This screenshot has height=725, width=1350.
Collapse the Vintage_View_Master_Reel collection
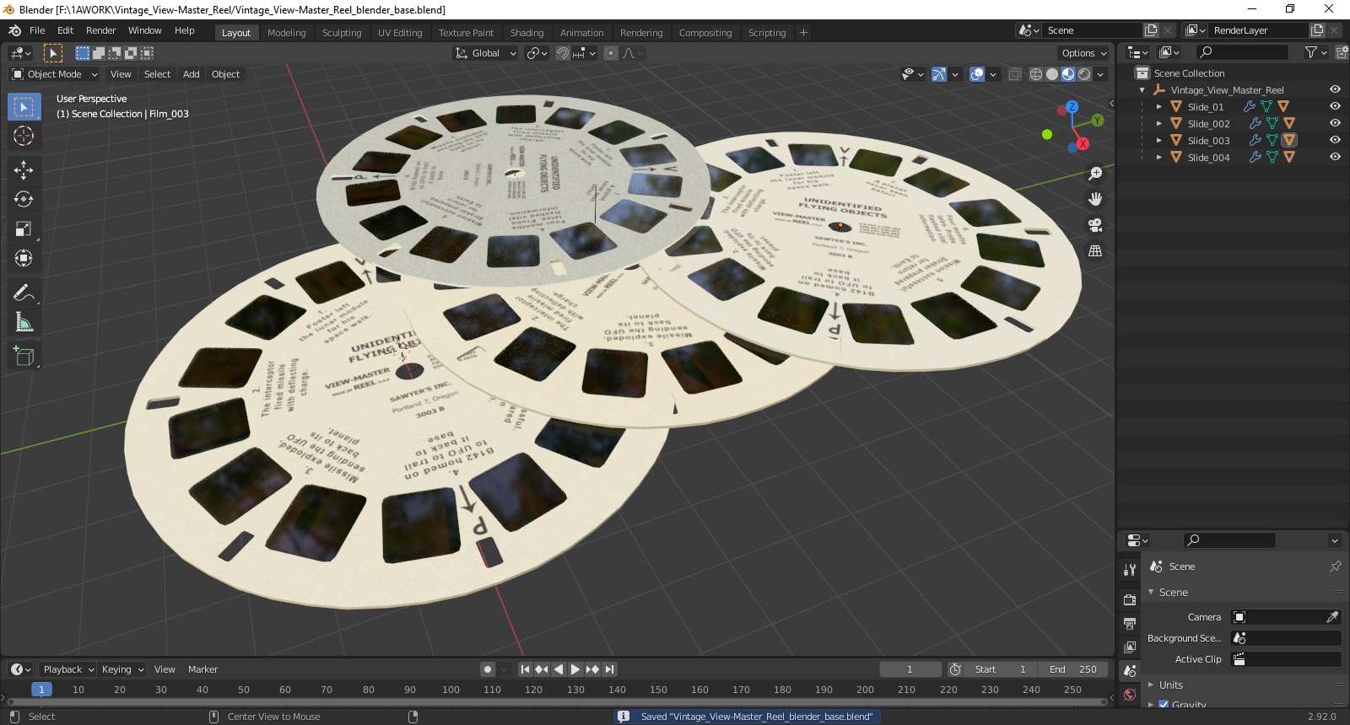coord(1142,89)
